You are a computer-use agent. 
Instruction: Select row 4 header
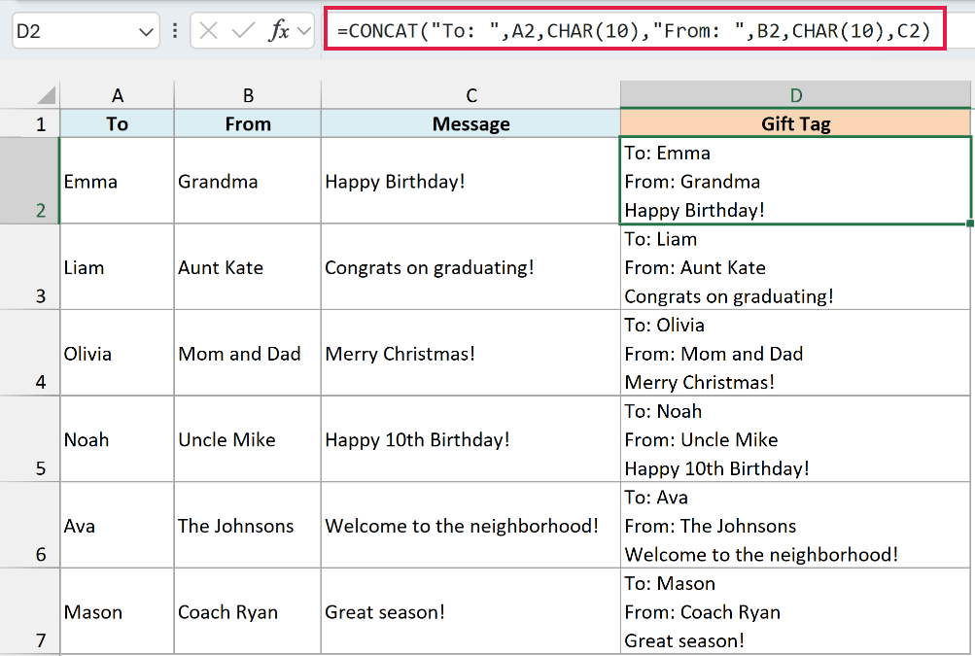(x=29, y=353)
